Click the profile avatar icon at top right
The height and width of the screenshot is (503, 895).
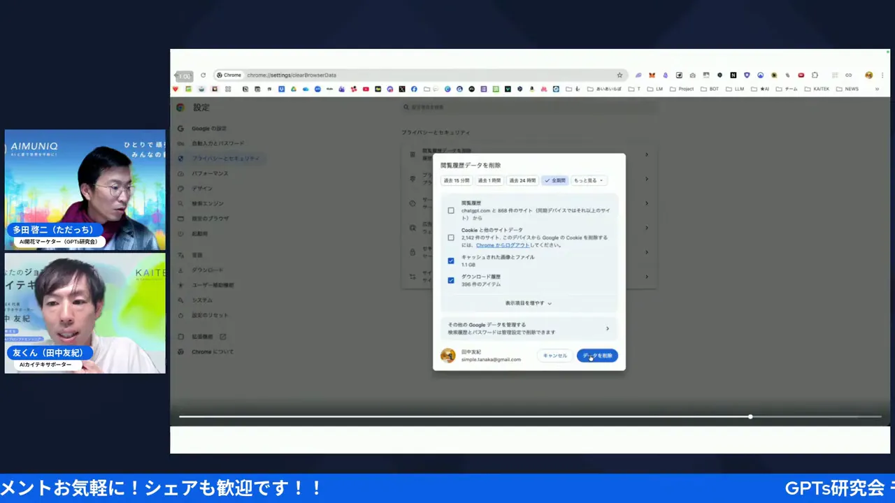tap(868, 75)
